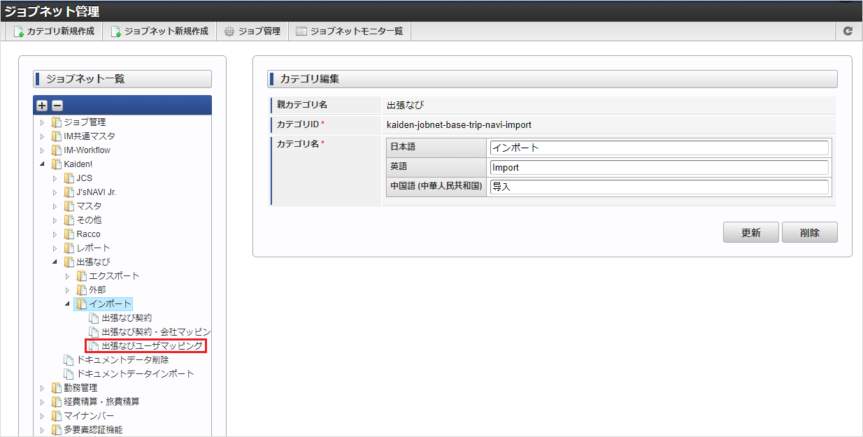Select the 経費精算・旅費精算 category label
Viewport: 863px width, 437px height.
click(x=101, y=402)
